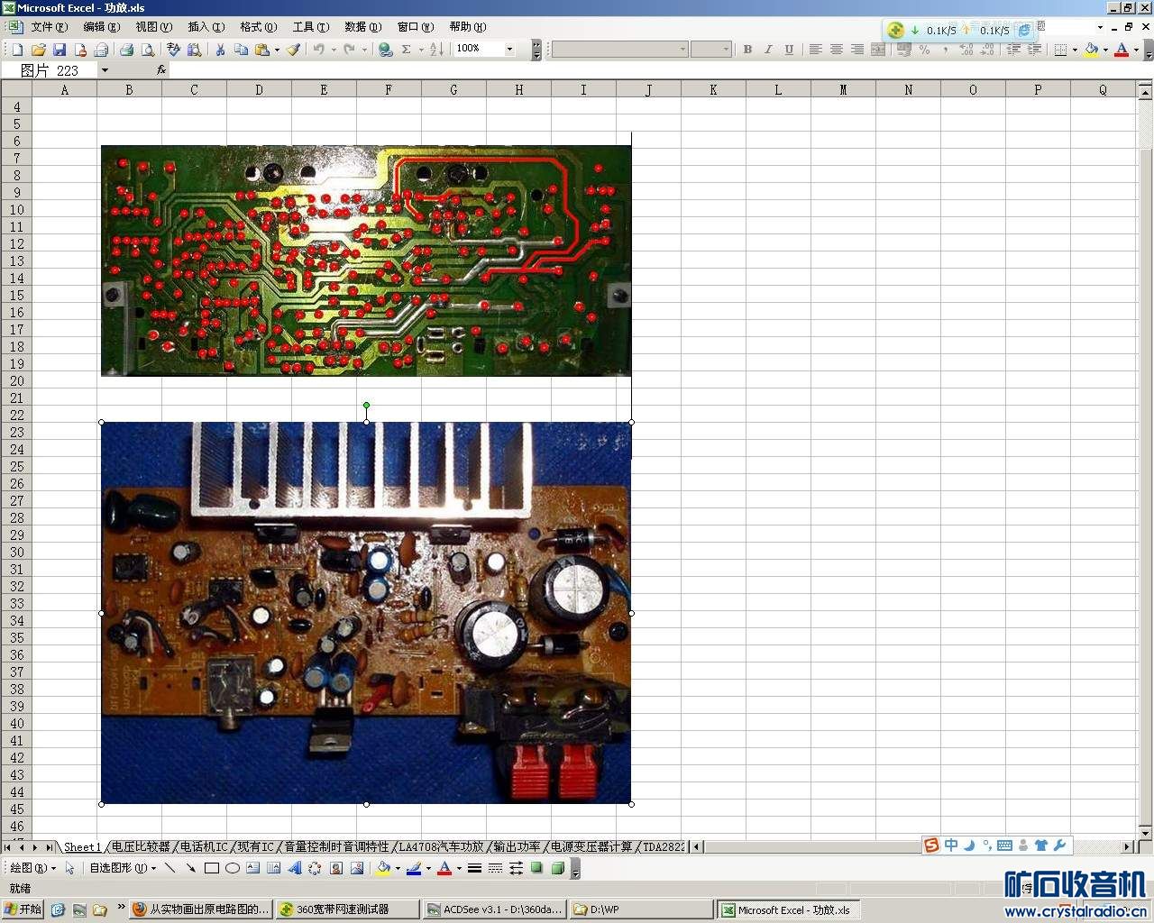Viewport: 1154px width, 923px height.
Task: Click the Name Box showing 图片 223
Action: [50, 70]
